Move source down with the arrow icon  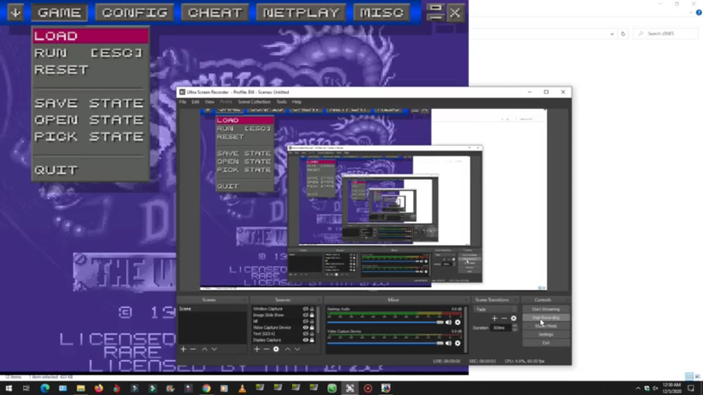pyautogui.click(x=297, y=349)
